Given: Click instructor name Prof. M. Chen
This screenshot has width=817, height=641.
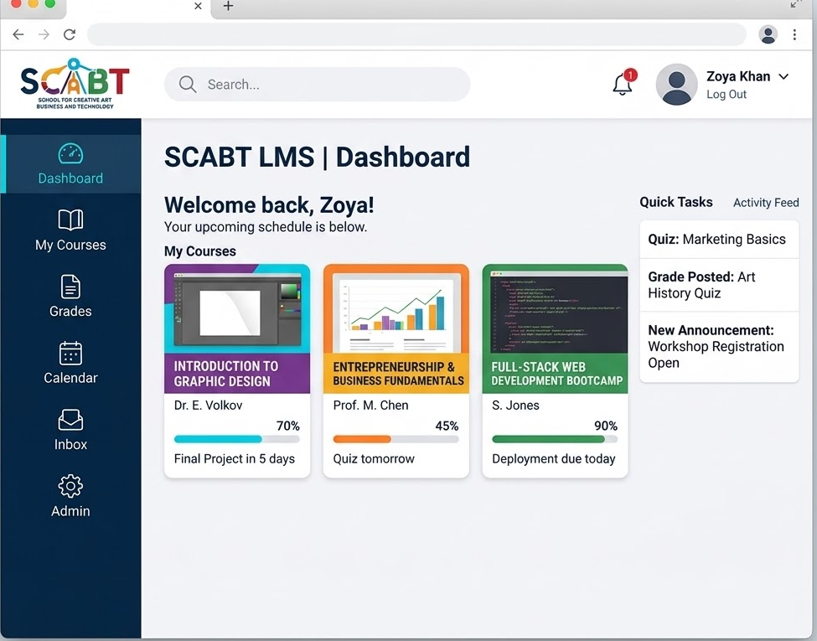Looking at the screenshot, I should click(x=370, y=406).
